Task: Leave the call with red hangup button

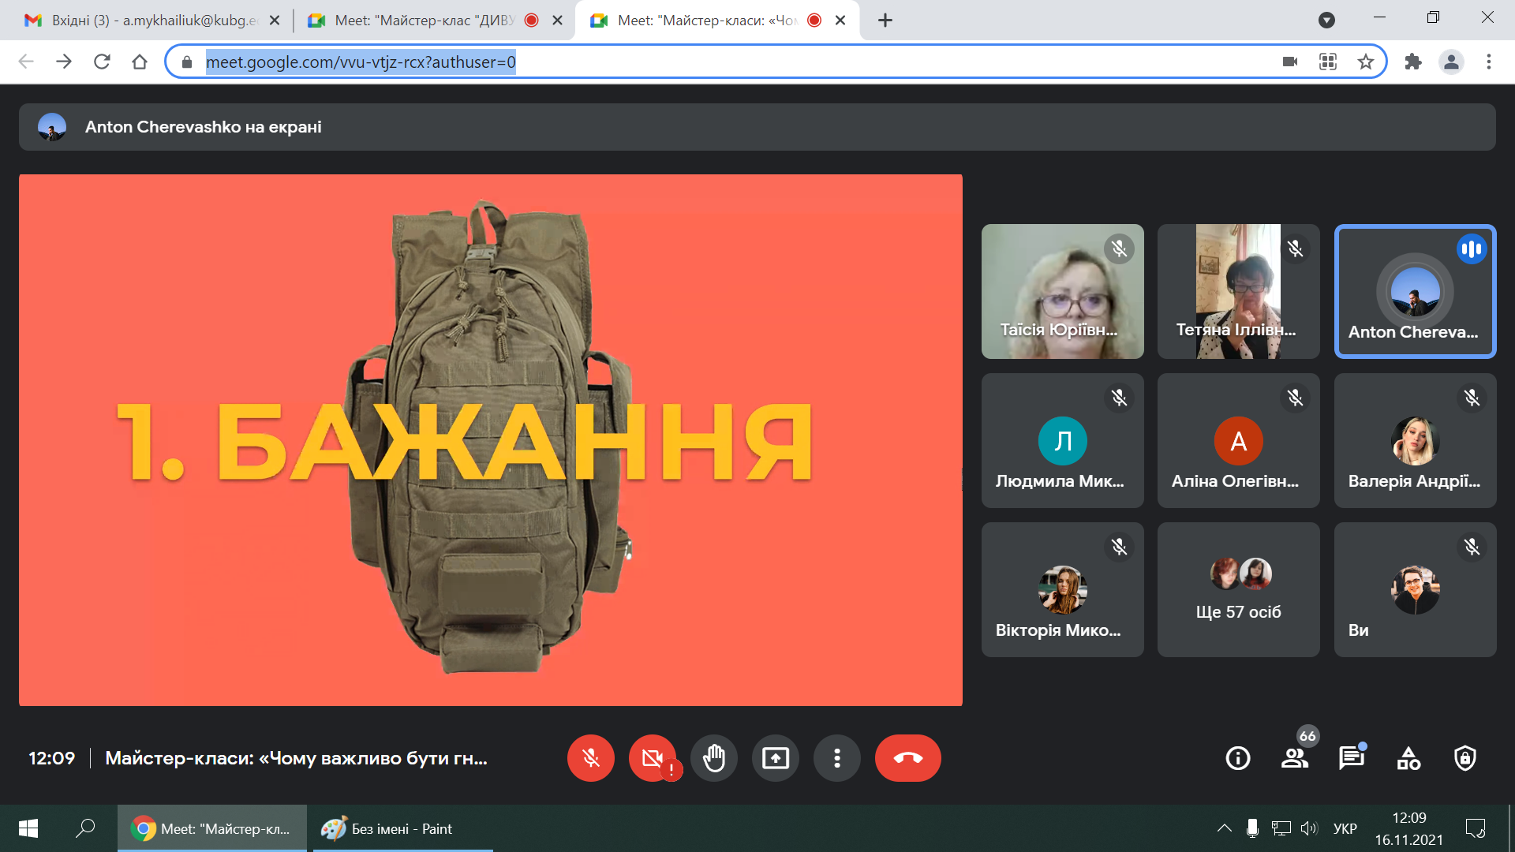Action: pos(907,758)
